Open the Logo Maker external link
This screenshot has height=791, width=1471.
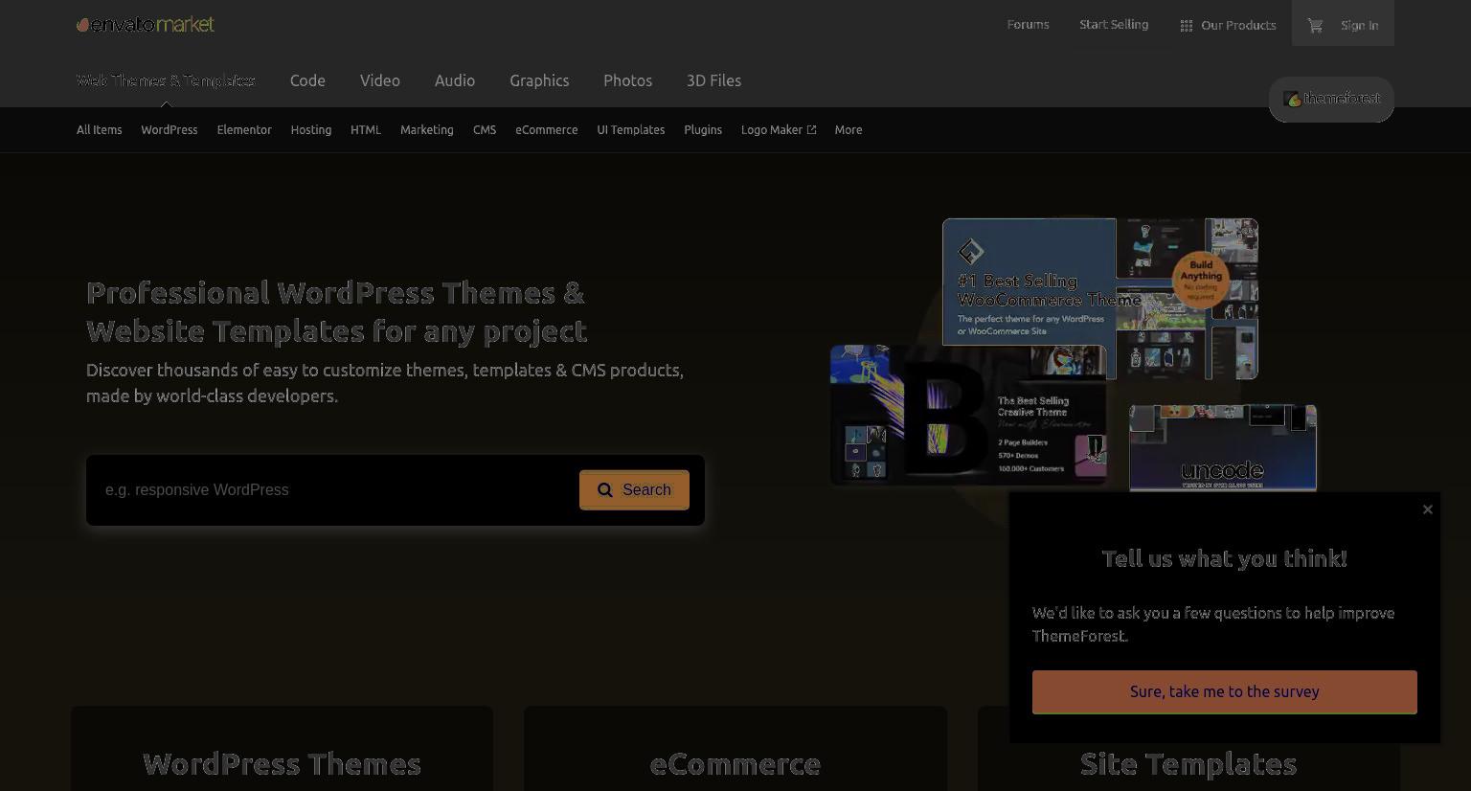click(x=779, y=130)
